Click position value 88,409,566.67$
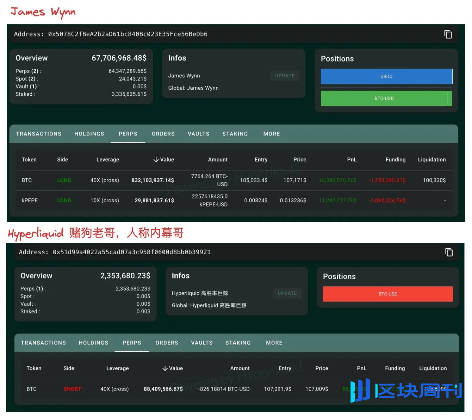472x420 pixels. click(x=163, y=389)
